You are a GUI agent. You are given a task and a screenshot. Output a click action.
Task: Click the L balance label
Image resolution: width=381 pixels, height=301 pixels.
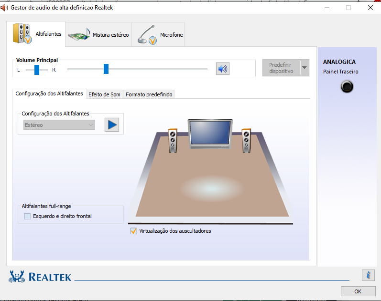pyautogui.click(x=19, y=70)
